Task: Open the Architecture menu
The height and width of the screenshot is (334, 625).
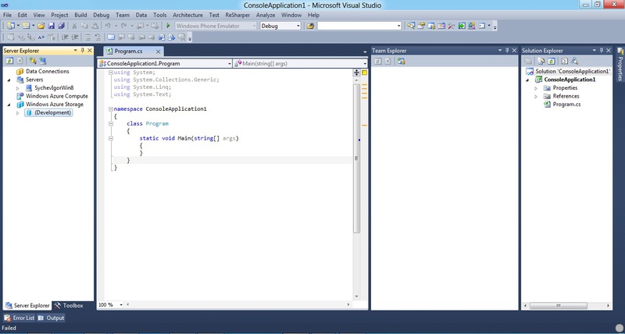Action: [x=187, y=15]
